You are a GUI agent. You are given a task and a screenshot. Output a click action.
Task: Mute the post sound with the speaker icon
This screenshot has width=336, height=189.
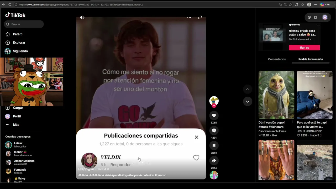[82, 17]
